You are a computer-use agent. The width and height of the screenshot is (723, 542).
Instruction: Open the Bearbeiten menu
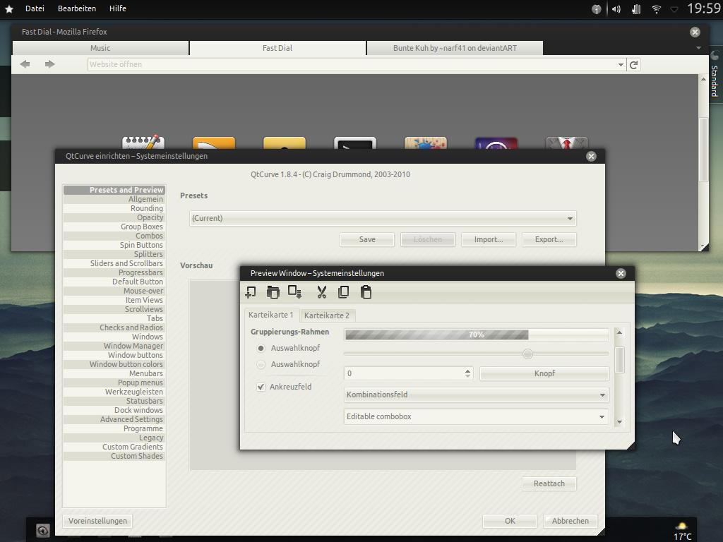tap(77, 8)
